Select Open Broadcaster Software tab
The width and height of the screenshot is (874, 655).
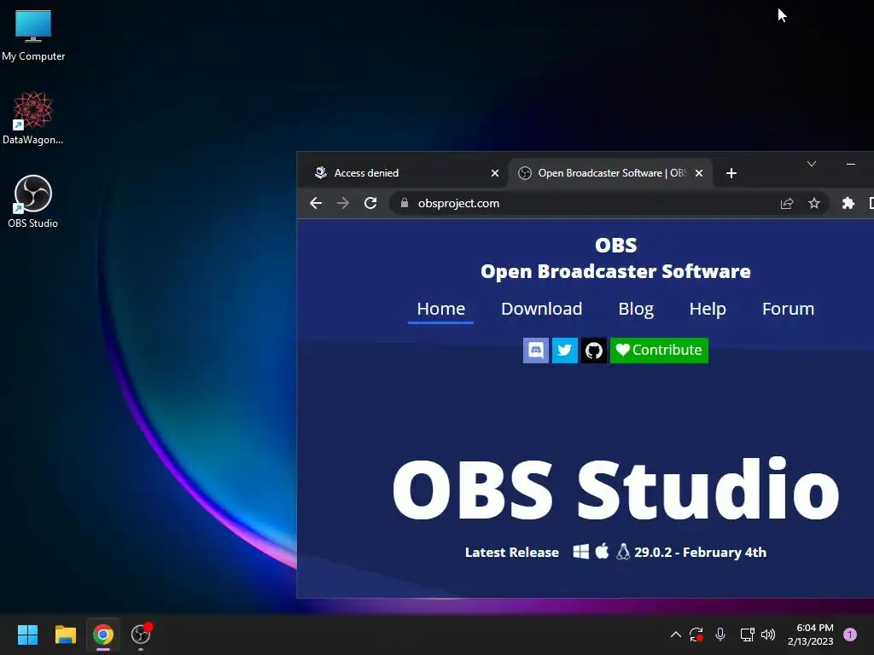click(610, 172)
